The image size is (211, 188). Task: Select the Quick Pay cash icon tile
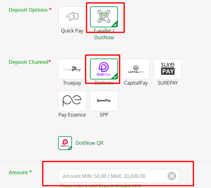coord(72,17)
